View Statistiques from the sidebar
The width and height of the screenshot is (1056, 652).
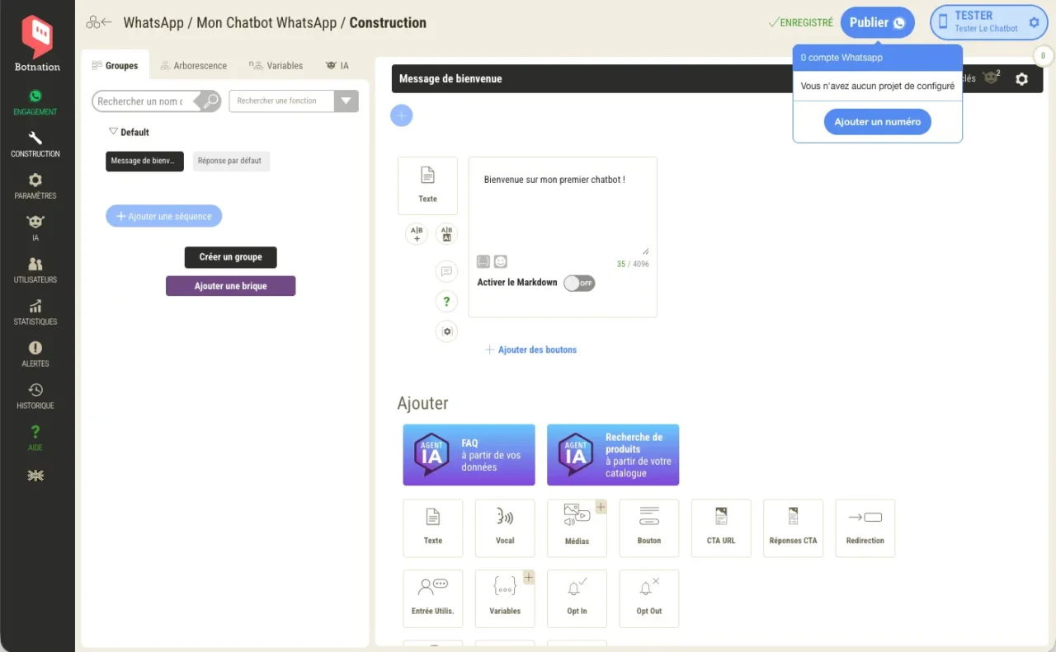click(35, 312)
